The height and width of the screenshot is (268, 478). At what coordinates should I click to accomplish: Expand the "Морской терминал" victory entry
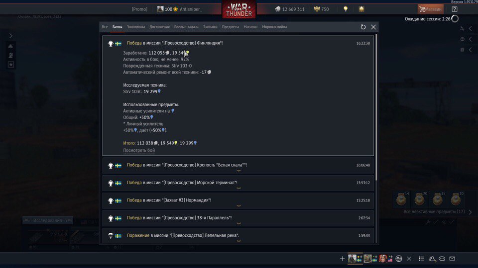238,183
